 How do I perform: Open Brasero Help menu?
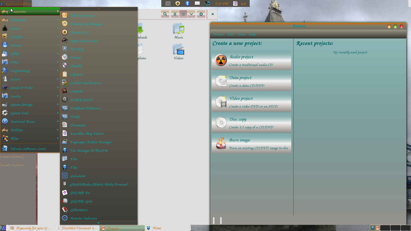(x=252, y=34)
